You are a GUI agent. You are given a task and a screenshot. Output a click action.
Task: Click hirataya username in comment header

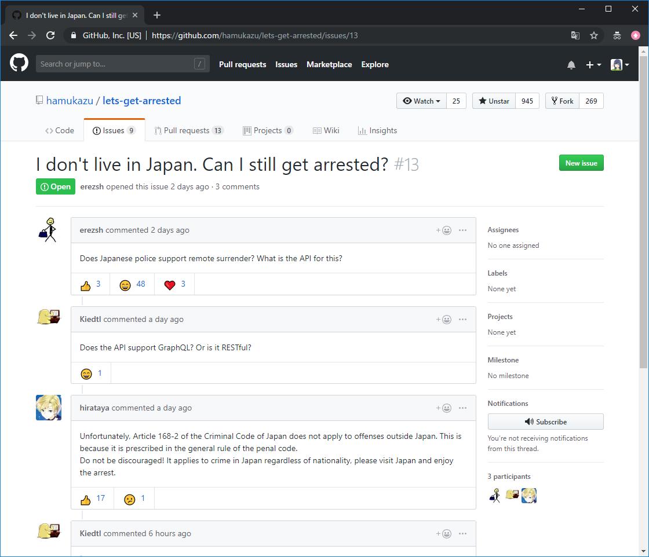[94, 408]
